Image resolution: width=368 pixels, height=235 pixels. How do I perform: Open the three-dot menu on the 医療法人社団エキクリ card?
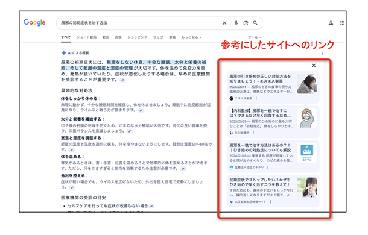click(267, 168)
